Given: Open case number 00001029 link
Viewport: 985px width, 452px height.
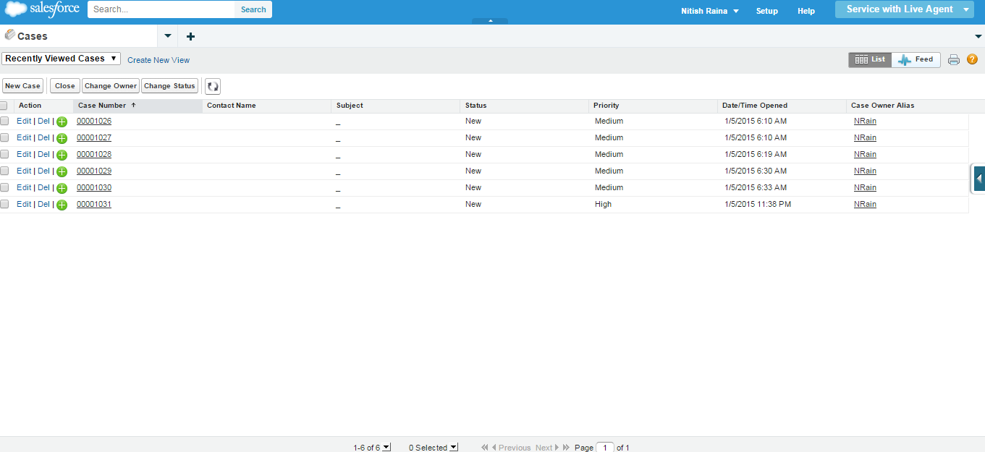Looking at the screenshot, I should pyautogui.click(x=94, y=171).
